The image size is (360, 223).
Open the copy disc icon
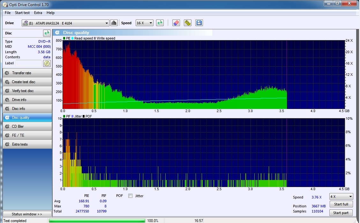(x=188, y=23)
